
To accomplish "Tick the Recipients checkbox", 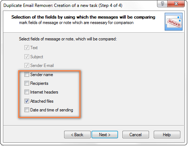I will point(27,83).
